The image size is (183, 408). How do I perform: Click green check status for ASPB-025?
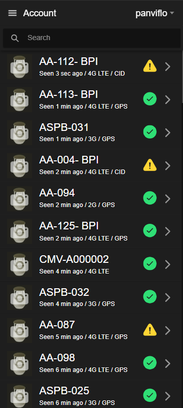click(150, 395)
